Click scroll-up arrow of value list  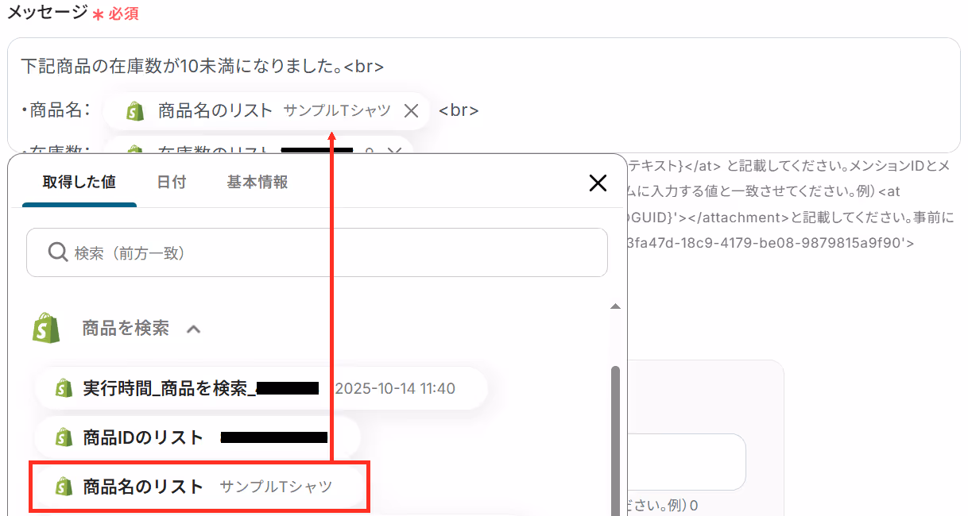[614, 306]
